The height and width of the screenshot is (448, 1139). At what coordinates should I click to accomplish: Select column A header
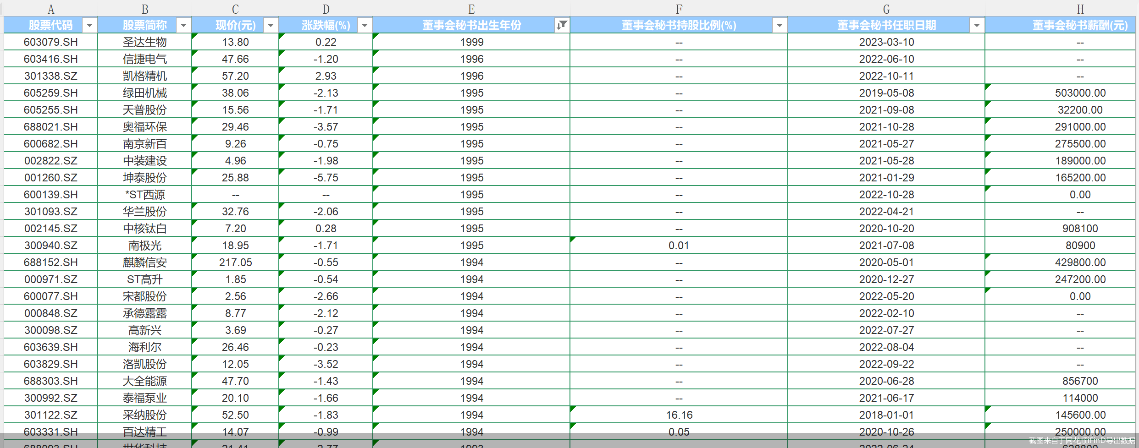coord(51,9)
